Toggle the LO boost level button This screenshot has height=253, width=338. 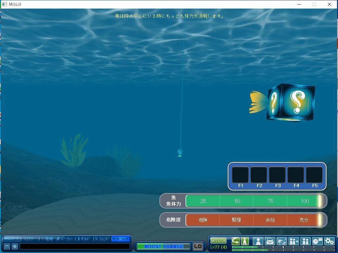(x=198, y=246)
